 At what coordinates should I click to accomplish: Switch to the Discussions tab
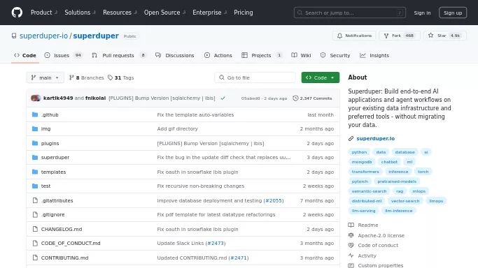coord(175,55)
